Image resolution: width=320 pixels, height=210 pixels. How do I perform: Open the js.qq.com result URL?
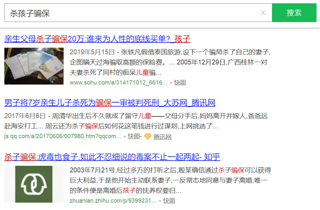point(62,136)
